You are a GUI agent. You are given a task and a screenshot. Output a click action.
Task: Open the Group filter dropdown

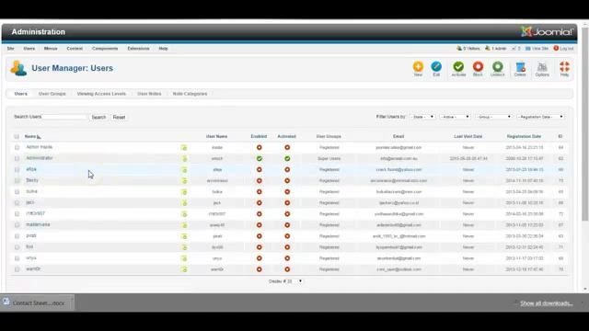[x=493, y=117]
